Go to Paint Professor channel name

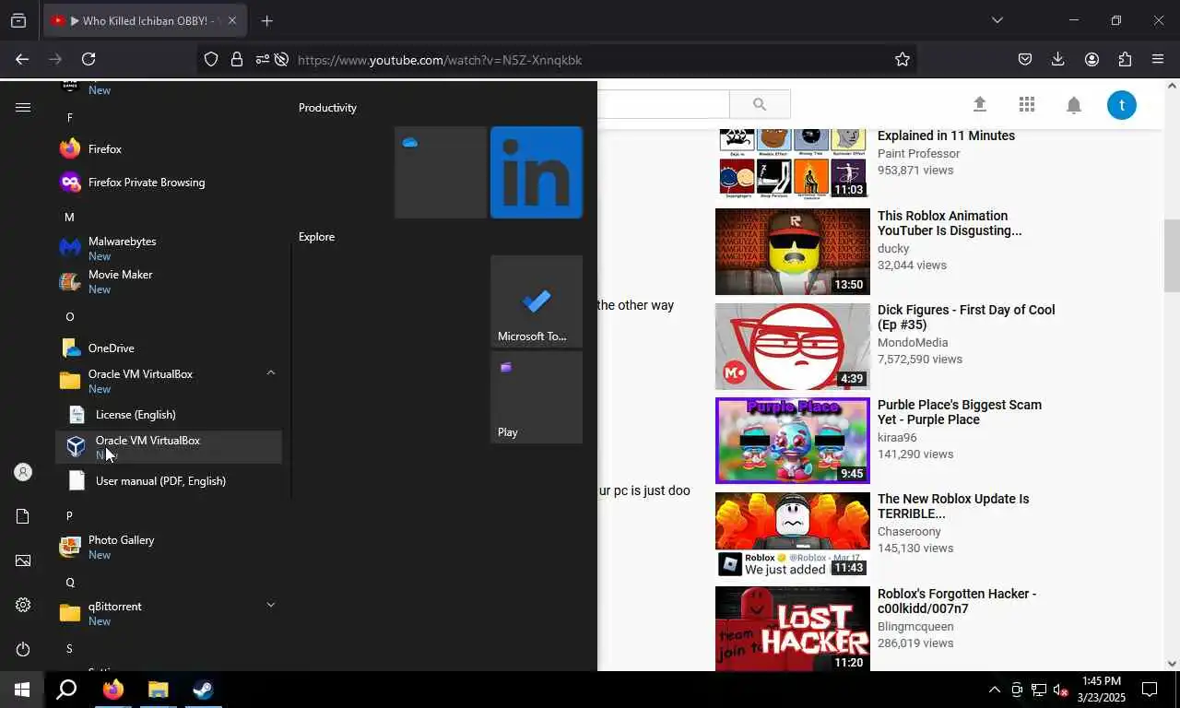pyautogui.click(x=918, y=153)
